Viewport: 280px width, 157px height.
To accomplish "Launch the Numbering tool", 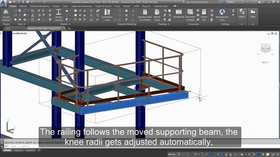I will 178,14.
